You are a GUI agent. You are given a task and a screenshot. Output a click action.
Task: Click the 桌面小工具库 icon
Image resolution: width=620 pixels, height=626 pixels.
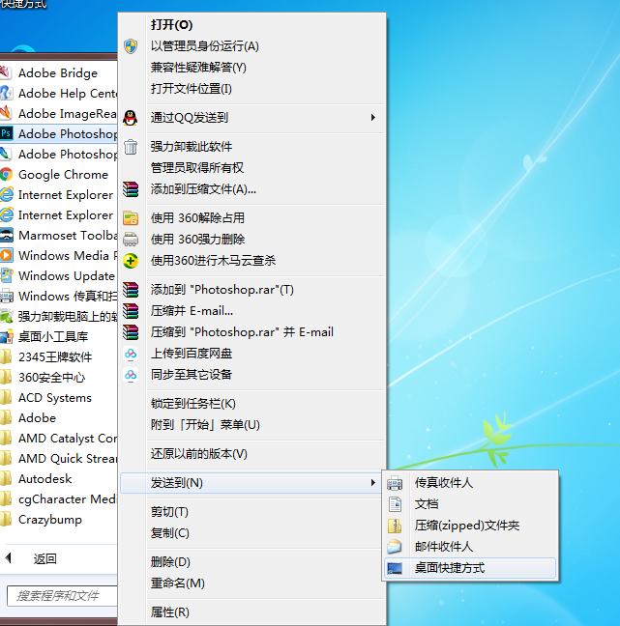(6, 336)
